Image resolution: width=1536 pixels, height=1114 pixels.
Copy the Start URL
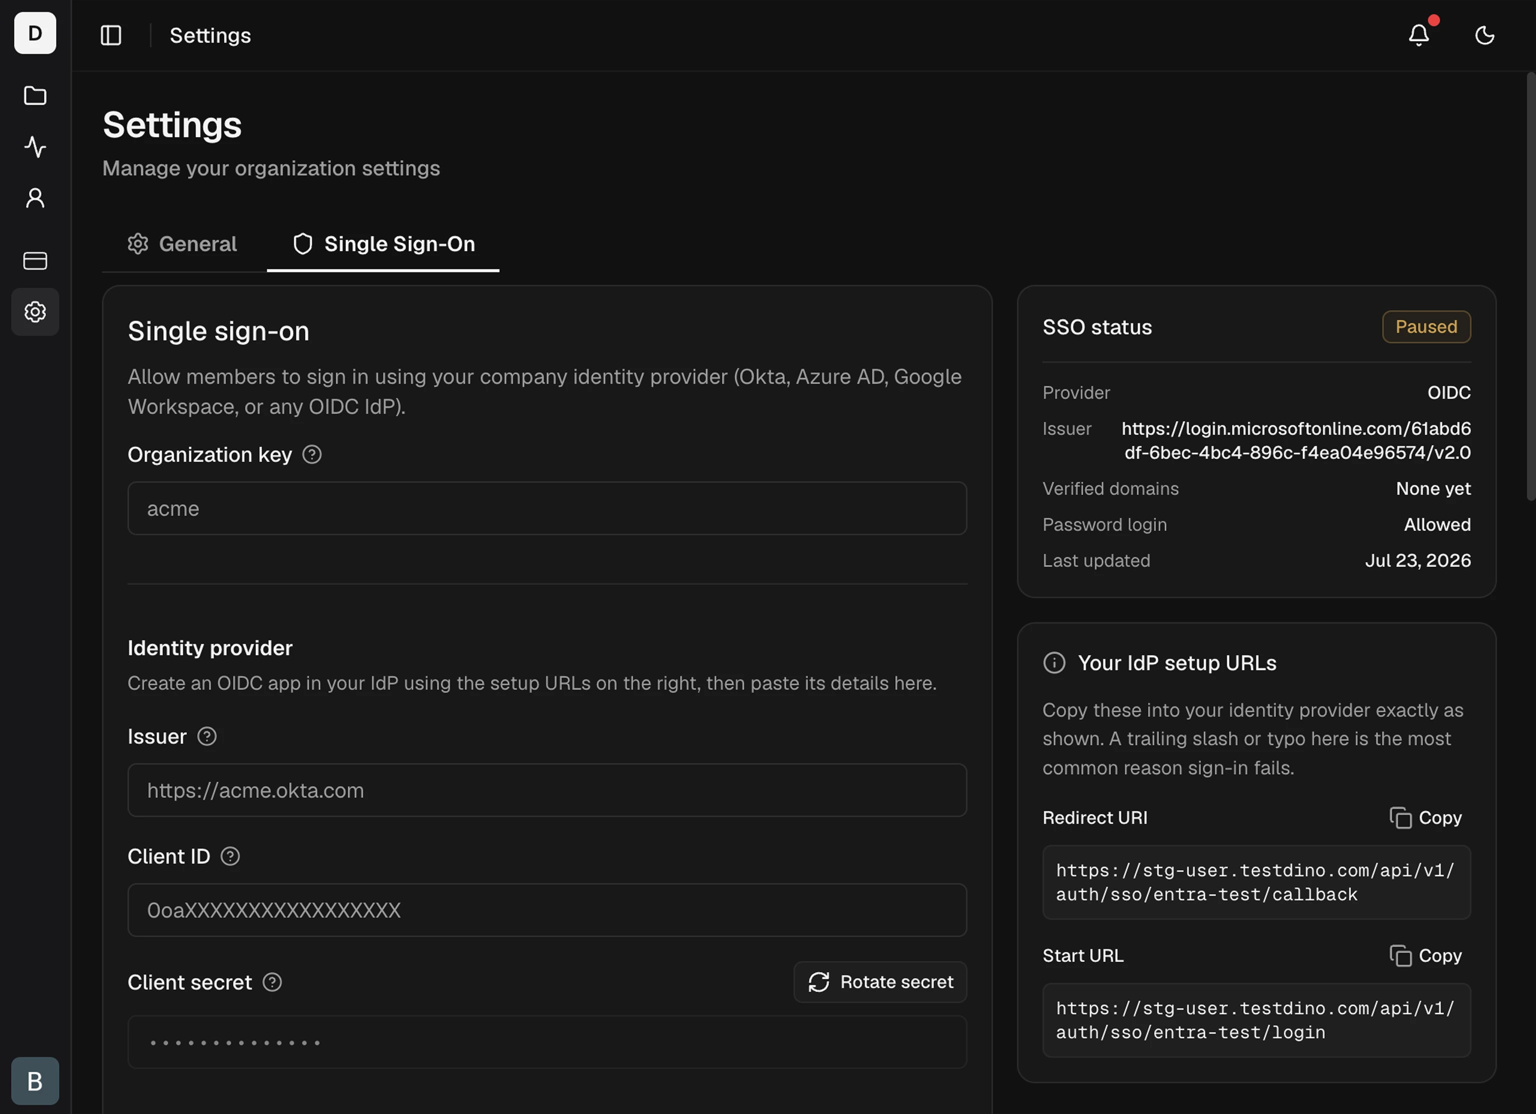tap(1426, 955)
